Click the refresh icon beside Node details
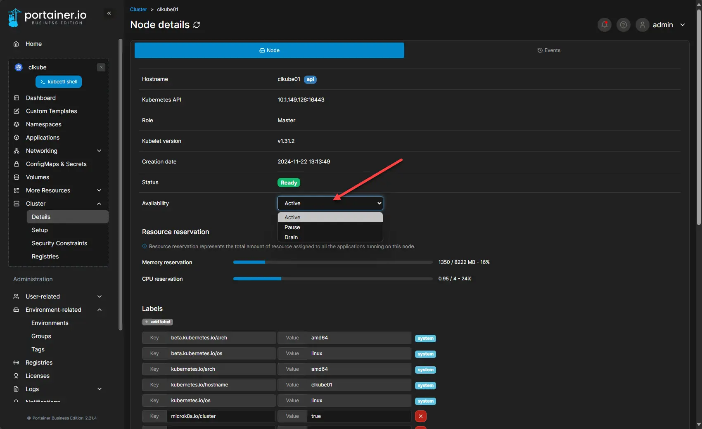 (x=197, y=25)
